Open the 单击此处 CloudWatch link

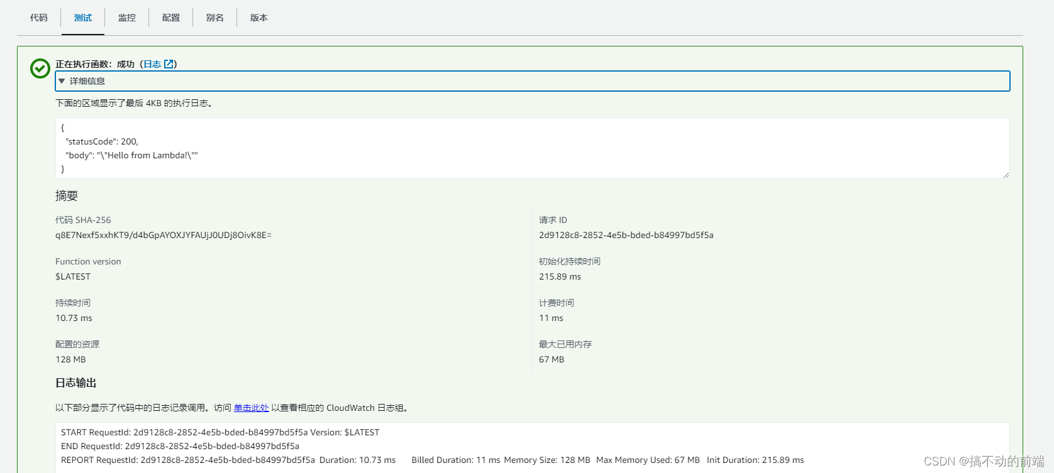(252, 408)
